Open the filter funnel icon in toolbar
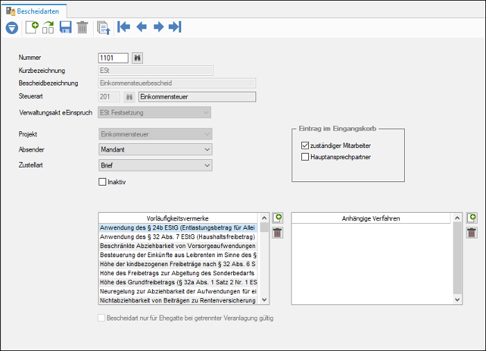 (12, 28)
